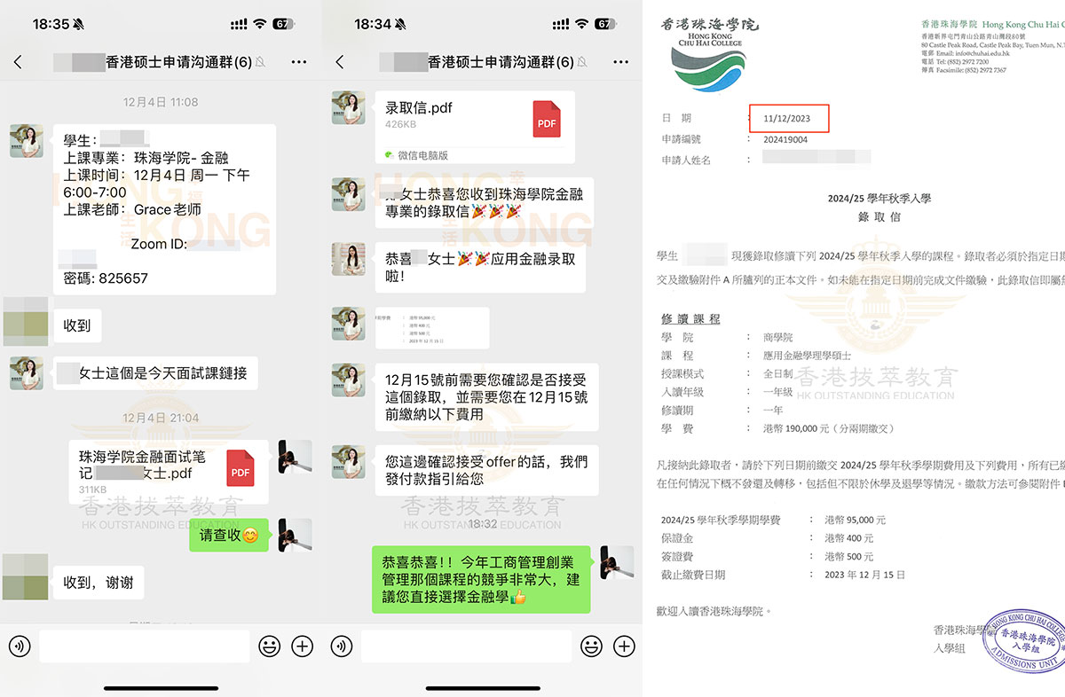The height and width of the screenshot is (697, 1065).
Task: Select the 上課老師: Grace老师 line
Action: (132, 210)
